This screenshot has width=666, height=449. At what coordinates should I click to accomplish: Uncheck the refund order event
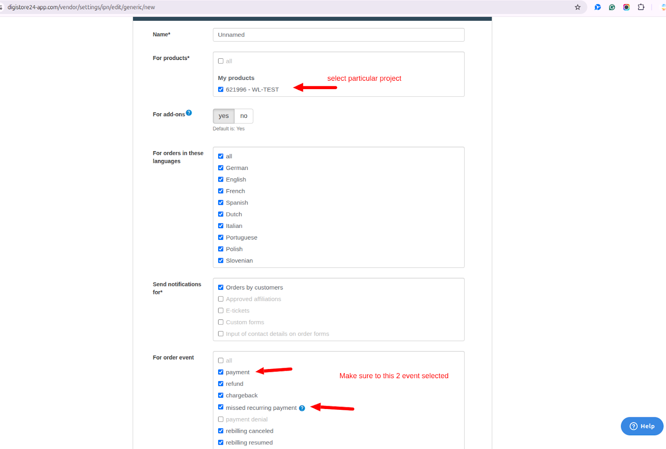point(221,384)
